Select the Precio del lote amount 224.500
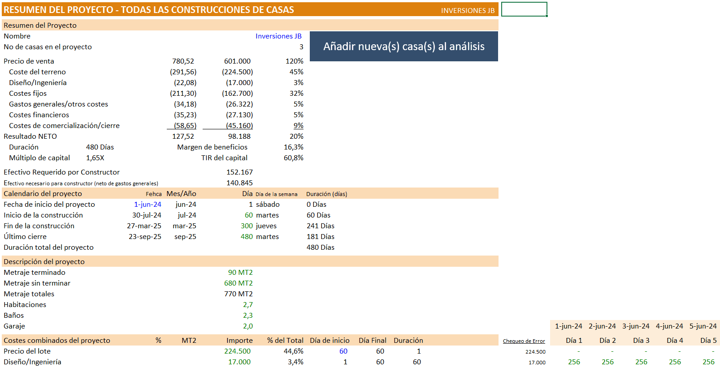This screenshot has height=367, width=720. [237, 351]
